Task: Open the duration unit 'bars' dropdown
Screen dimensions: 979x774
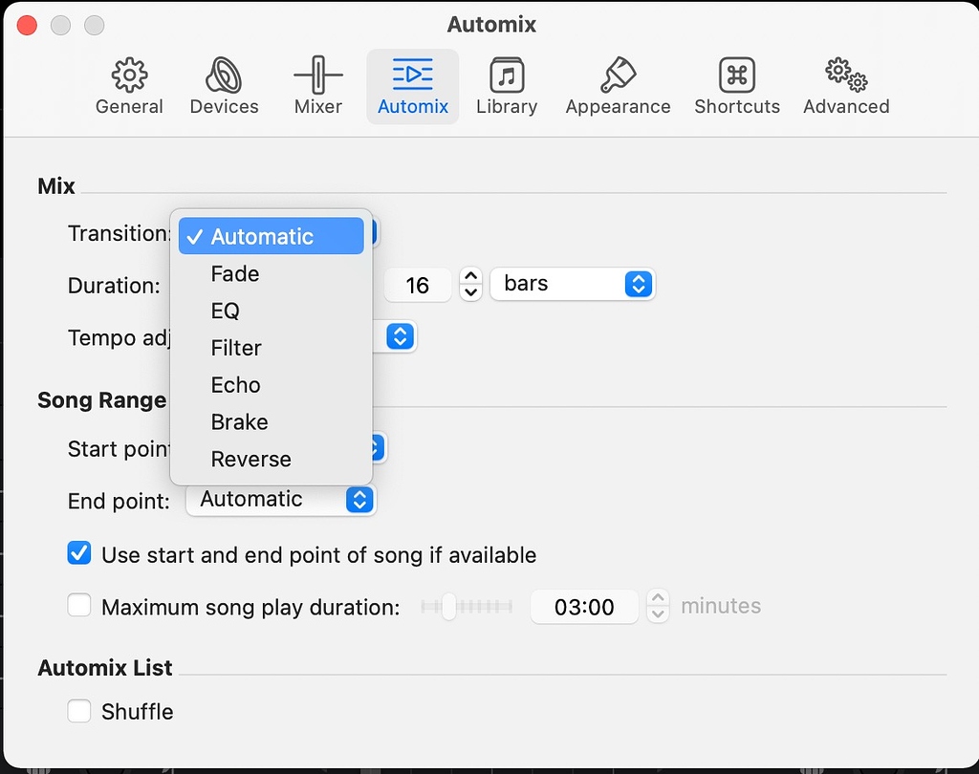Action: [572, 283]
